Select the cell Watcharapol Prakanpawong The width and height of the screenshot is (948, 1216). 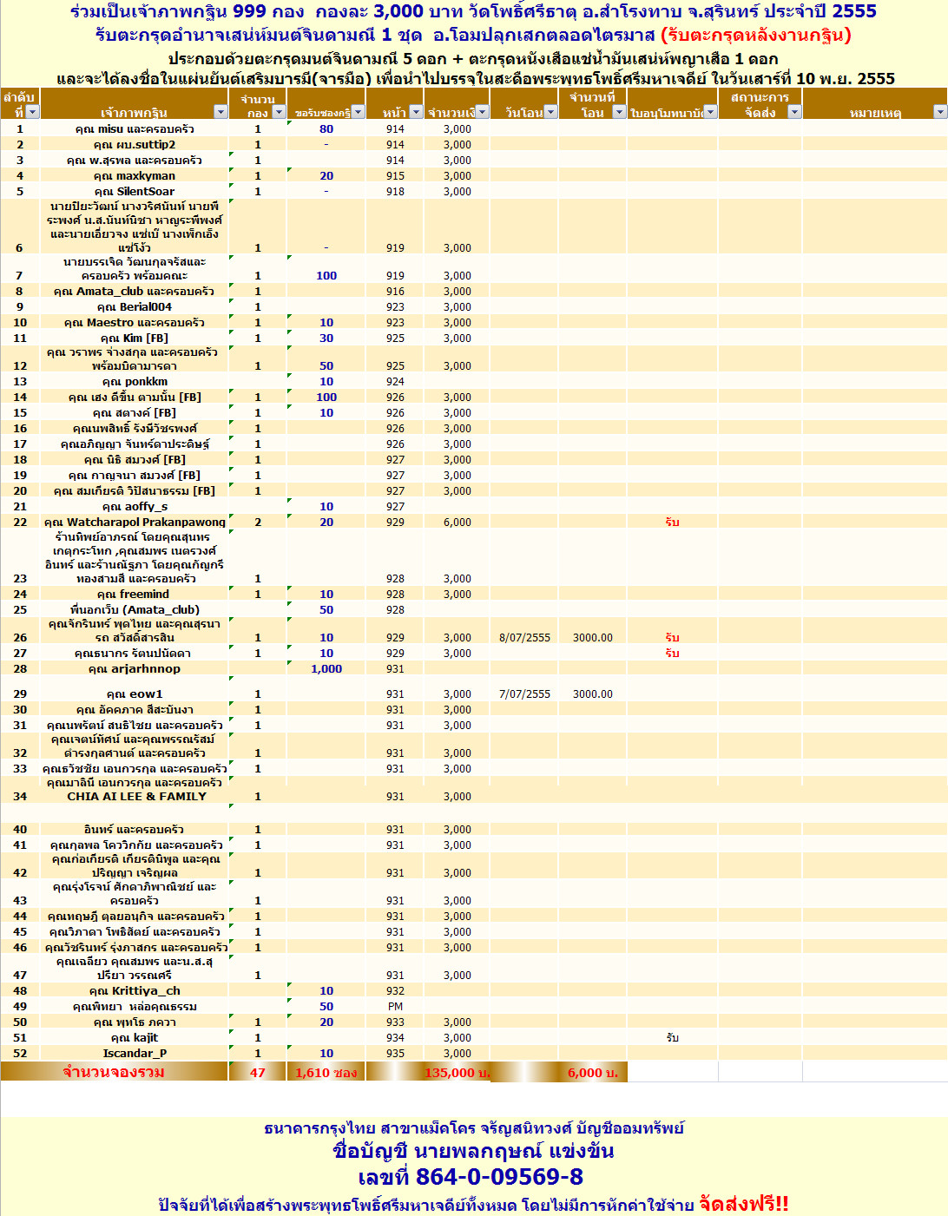pyautogui.click(x=135, y=523)
